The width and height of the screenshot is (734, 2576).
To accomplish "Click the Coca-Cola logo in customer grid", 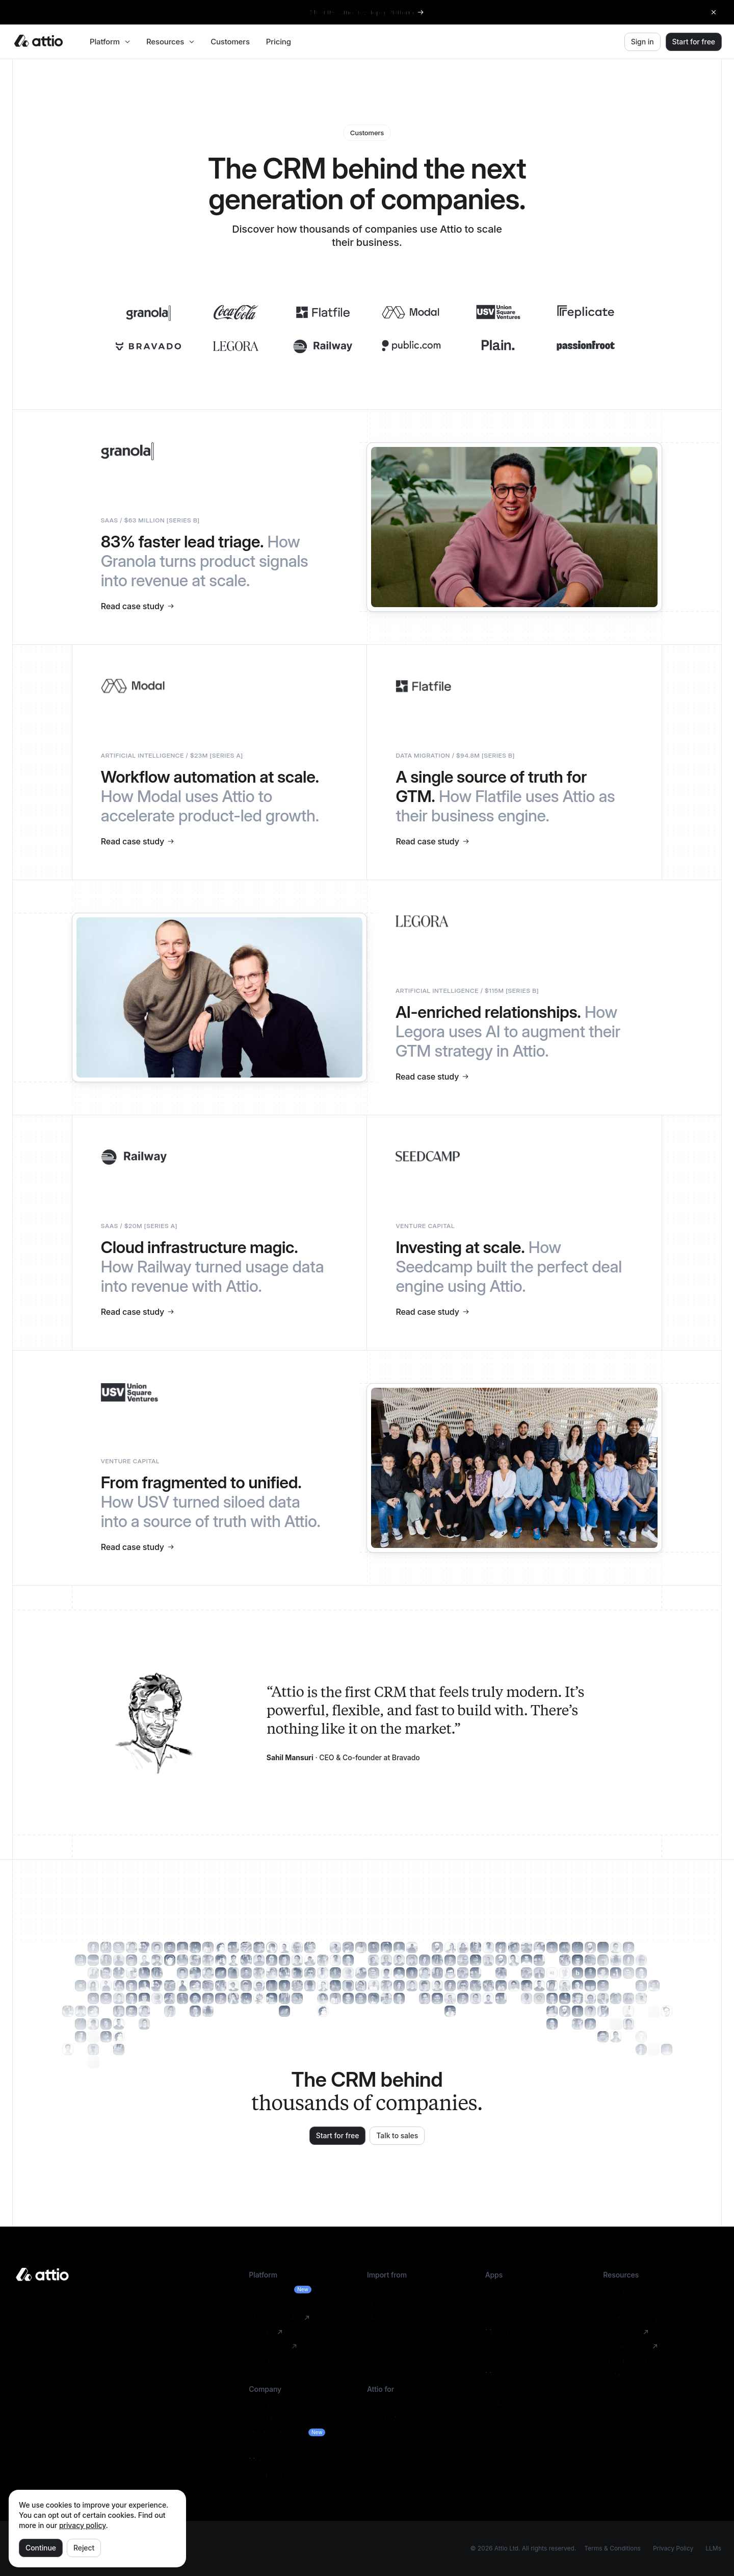I will click(235, 312).
